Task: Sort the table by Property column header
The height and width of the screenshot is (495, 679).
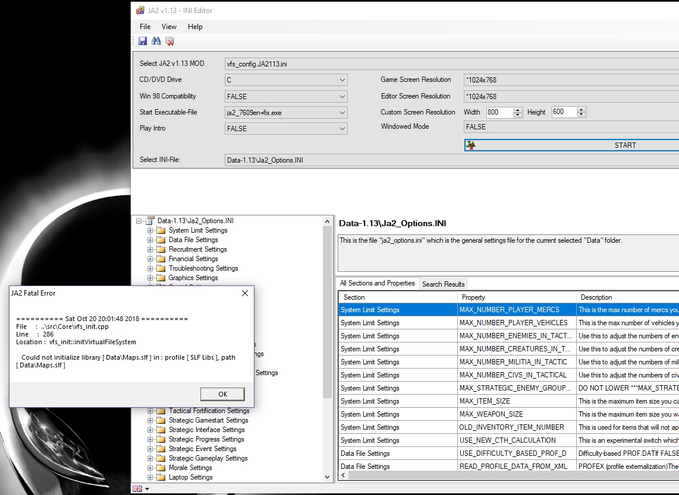Action: 517,297
